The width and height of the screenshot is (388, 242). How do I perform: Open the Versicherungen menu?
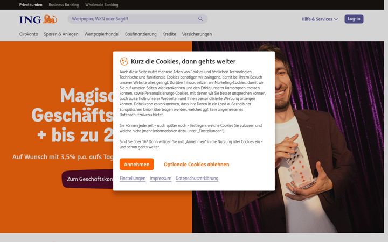(x=197, y=34)
